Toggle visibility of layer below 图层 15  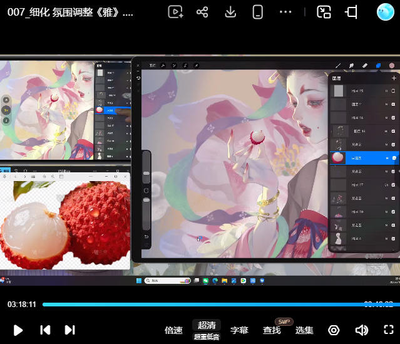(393, 104)
